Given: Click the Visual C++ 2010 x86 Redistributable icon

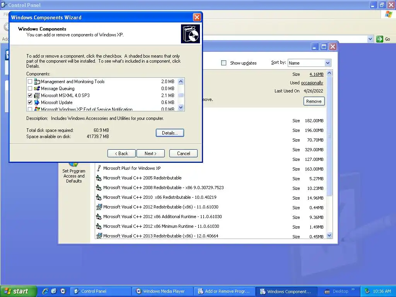Looking at the screenshot, I should [x=99, y=197].
